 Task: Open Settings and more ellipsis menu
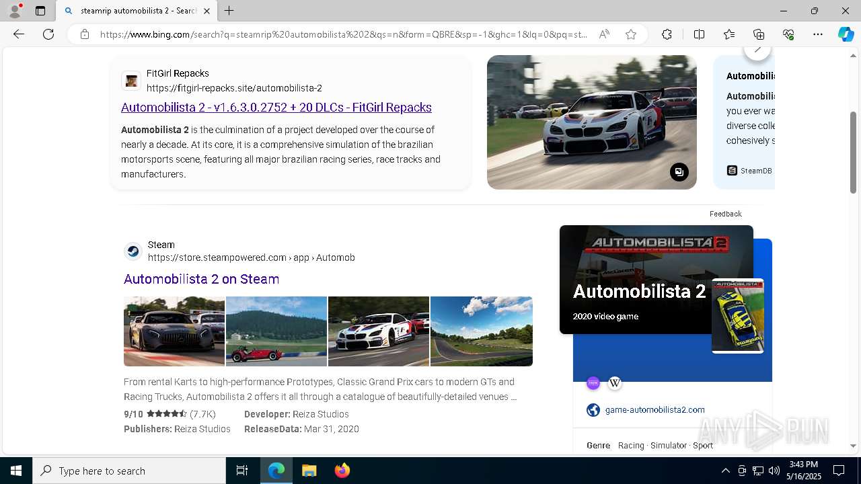pos(818,34)
